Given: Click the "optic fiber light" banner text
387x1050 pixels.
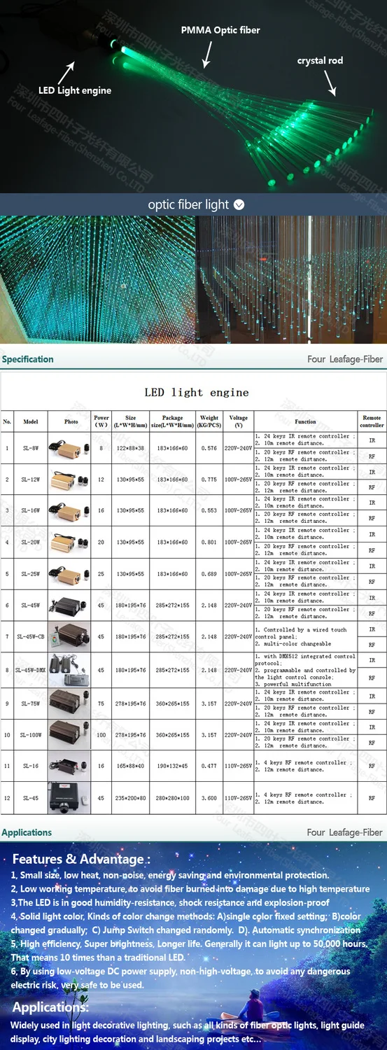Looking at the screenshot, I should tap(188, 204).
